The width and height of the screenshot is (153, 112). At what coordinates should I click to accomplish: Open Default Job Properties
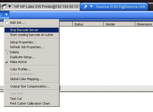tap(32, 47)
